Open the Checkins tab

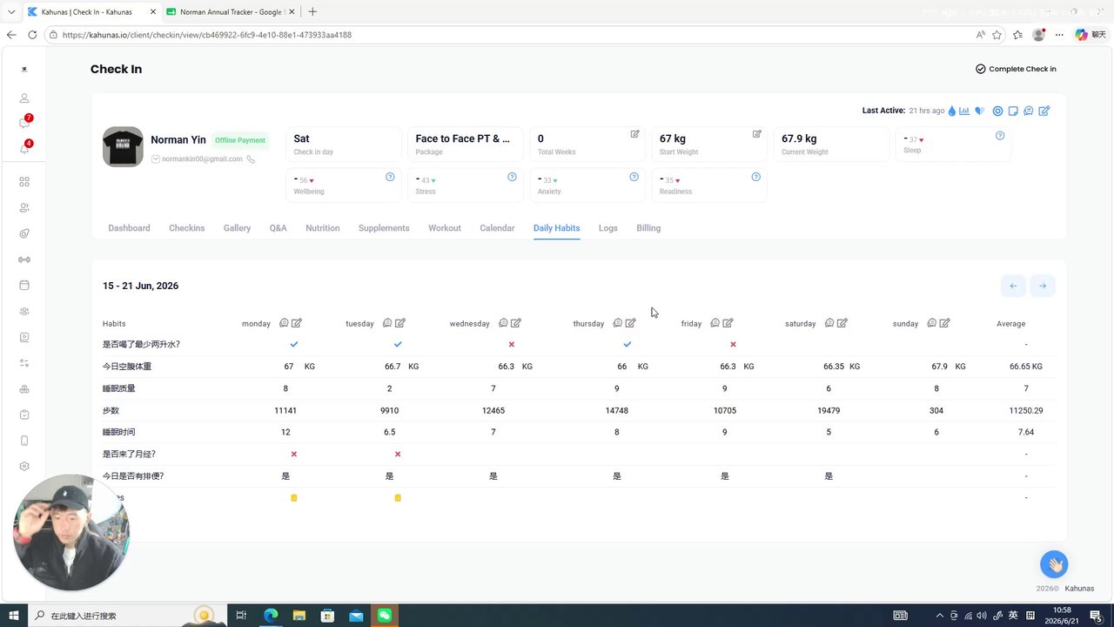[x=187, y=228]
